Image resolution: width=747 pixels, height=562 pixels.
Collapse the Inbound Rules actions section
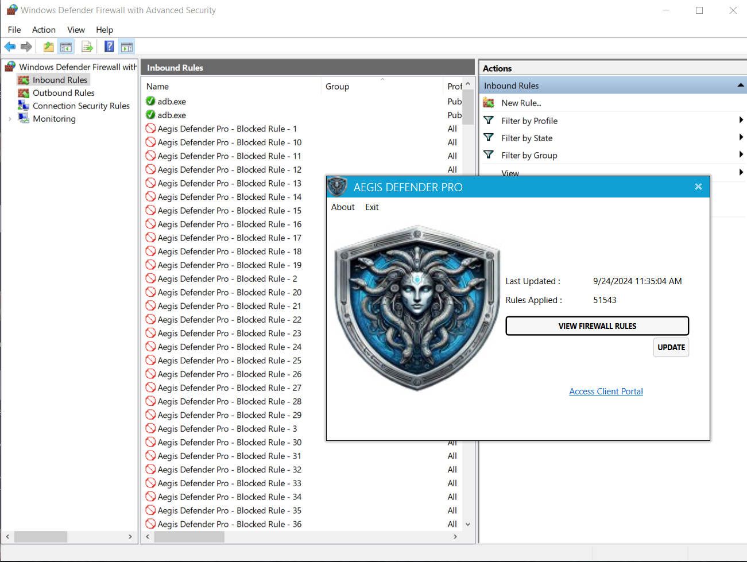pyautogui.click(x=741, y=86)
